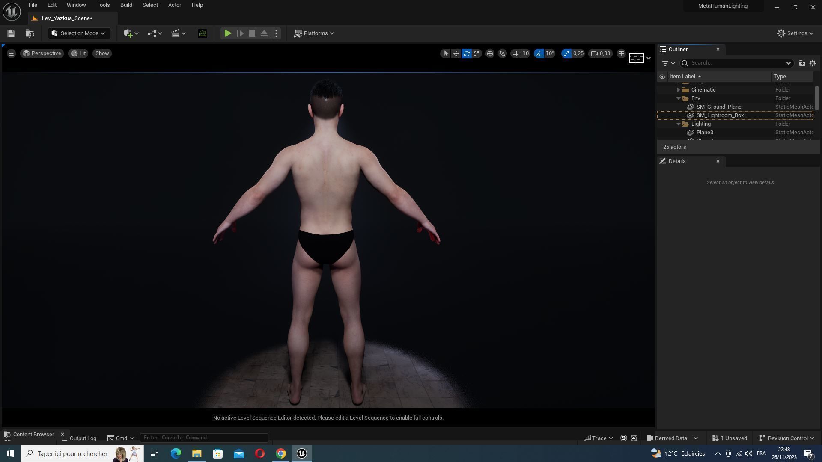Click the viewport layout grid icon
The image size is (822, 462).
(x=621, y=53)
